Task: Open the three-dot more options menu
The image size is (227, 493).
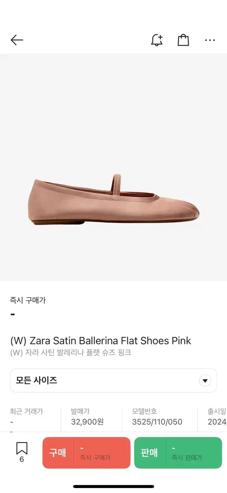Action: click(210, 40)
